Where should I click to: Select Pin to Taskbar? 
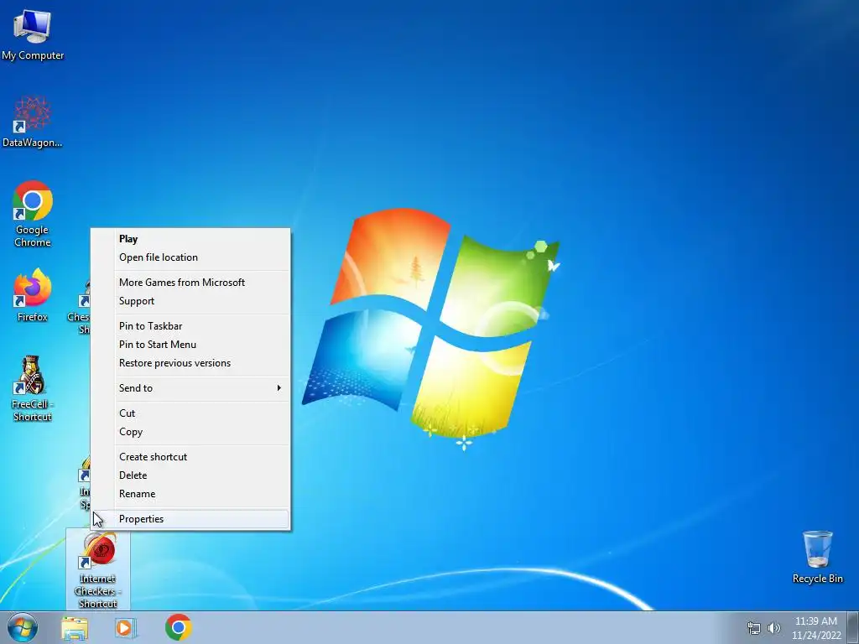pyautogui.click(x=190, y=326)
